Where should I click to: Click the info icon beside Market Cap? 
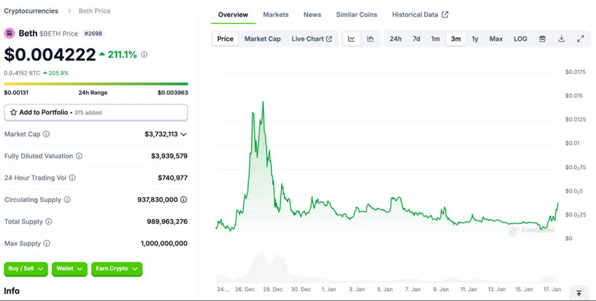click(46, 134)
